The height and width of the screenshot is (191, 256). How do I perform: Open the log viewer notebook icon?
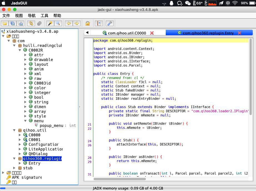click(x=99, y=24)
